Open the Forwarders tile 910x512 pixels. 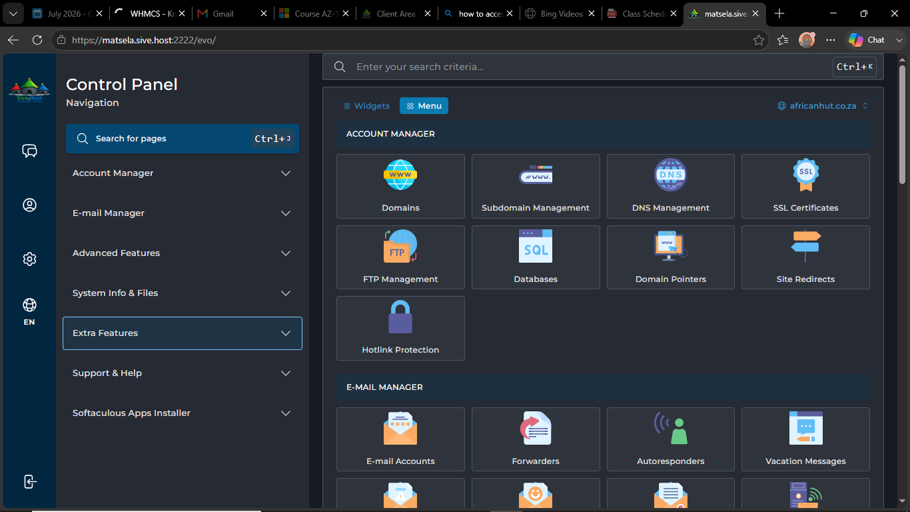pos(536,439)
